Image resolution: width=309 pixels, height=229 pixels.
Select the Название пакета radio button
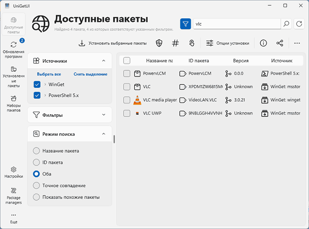tap(36, 151)
